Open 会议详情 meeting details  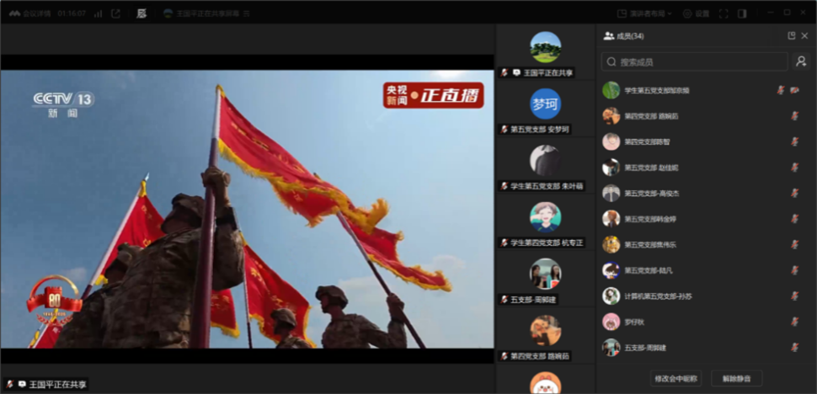click(x=30, y=13)
